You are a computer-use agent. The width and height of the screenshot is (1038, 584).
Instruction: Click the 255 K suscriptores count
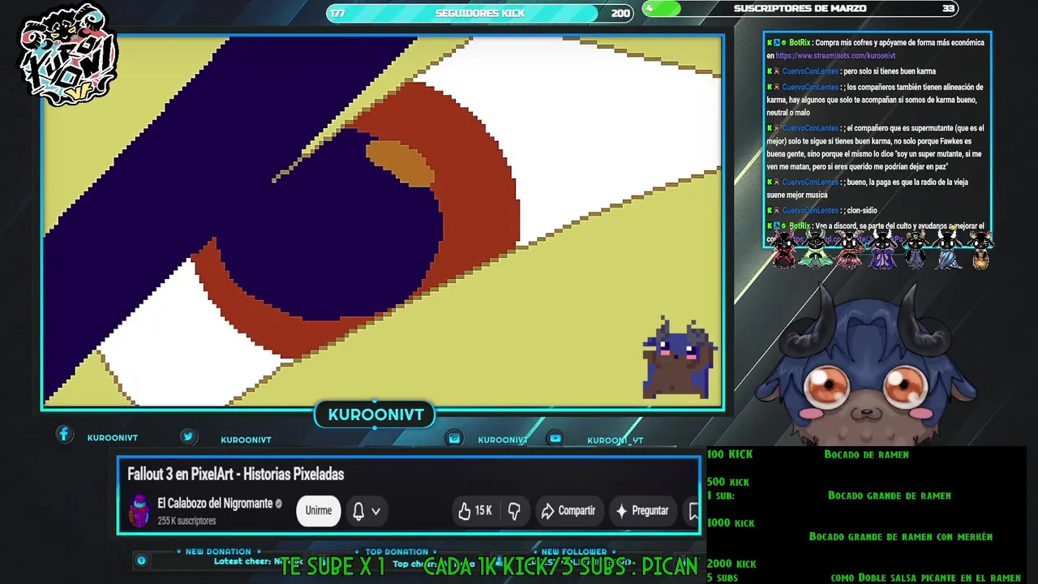click(x=187, y=521)
